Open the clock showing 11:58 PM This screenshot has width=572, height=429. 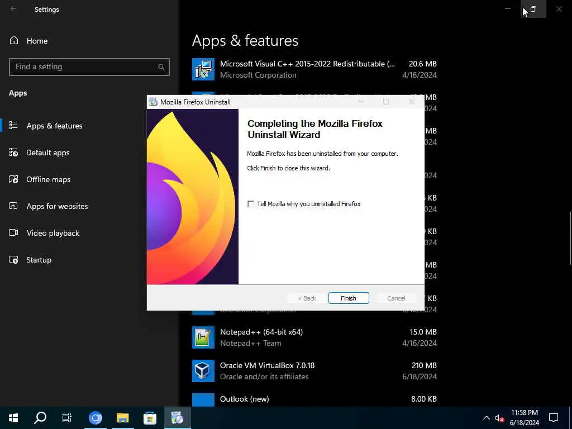[x=524, y=418]
